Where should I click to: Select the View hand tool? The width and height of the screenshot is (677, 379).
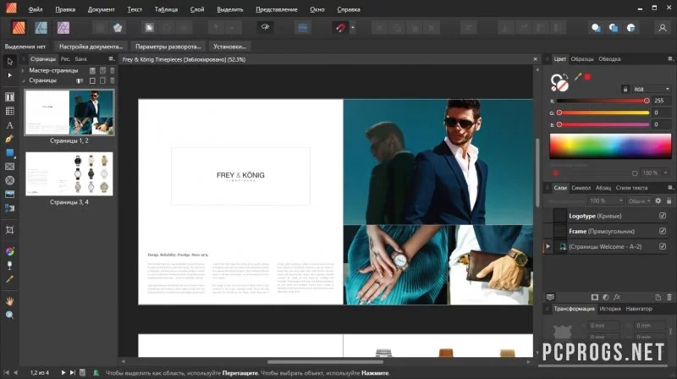tap(9, 301)
